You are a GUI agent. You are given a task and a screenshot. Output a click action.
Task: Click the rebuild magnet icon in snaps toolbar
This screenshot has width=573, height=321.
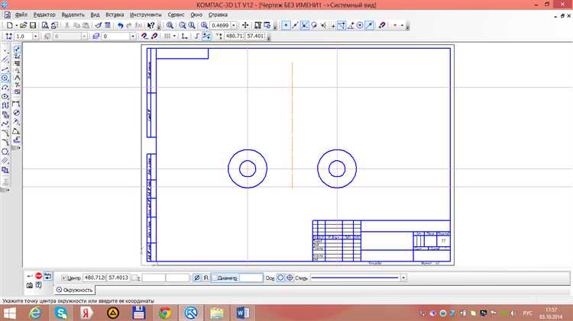382,25
